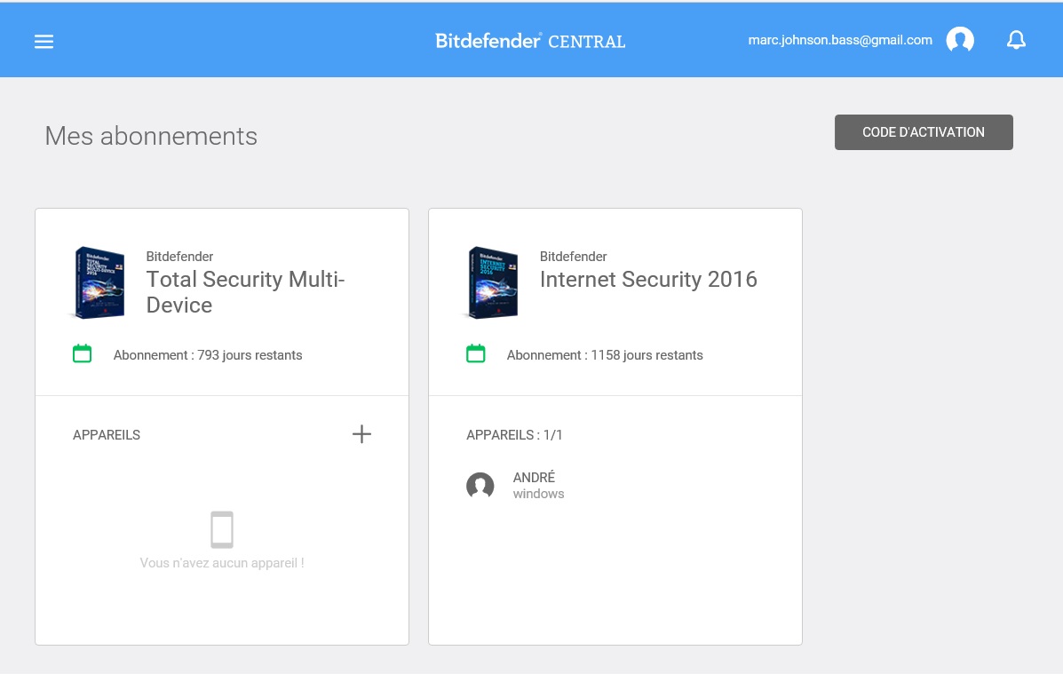Screen dimensions: 1063x682
Task: Click the 'Vous n'avez aucun appareil' message
Action: click(222, 563)
